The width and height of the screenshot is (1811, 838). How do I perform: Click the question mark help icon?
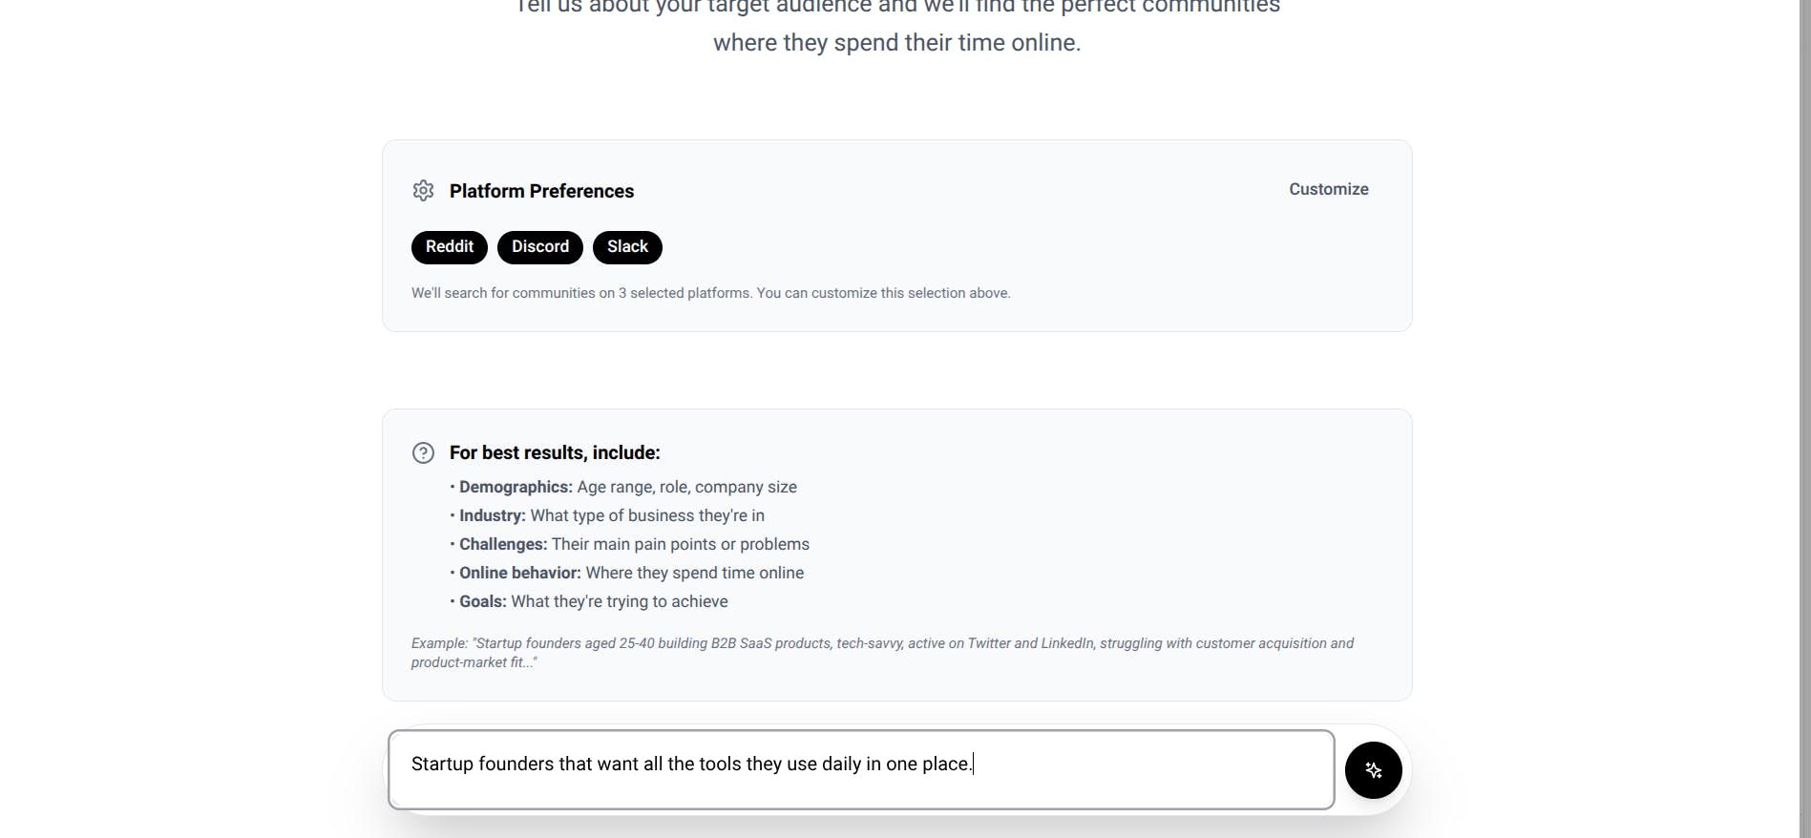pyautogui.click(x=423, y=452)
